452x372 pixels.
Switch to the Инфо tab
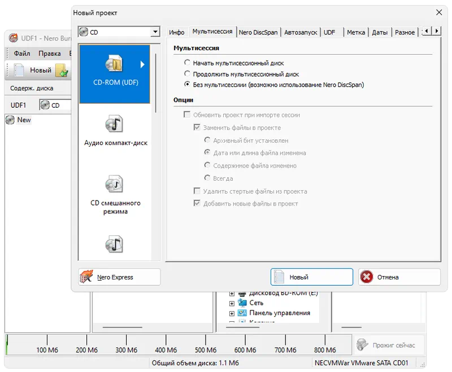177,32
